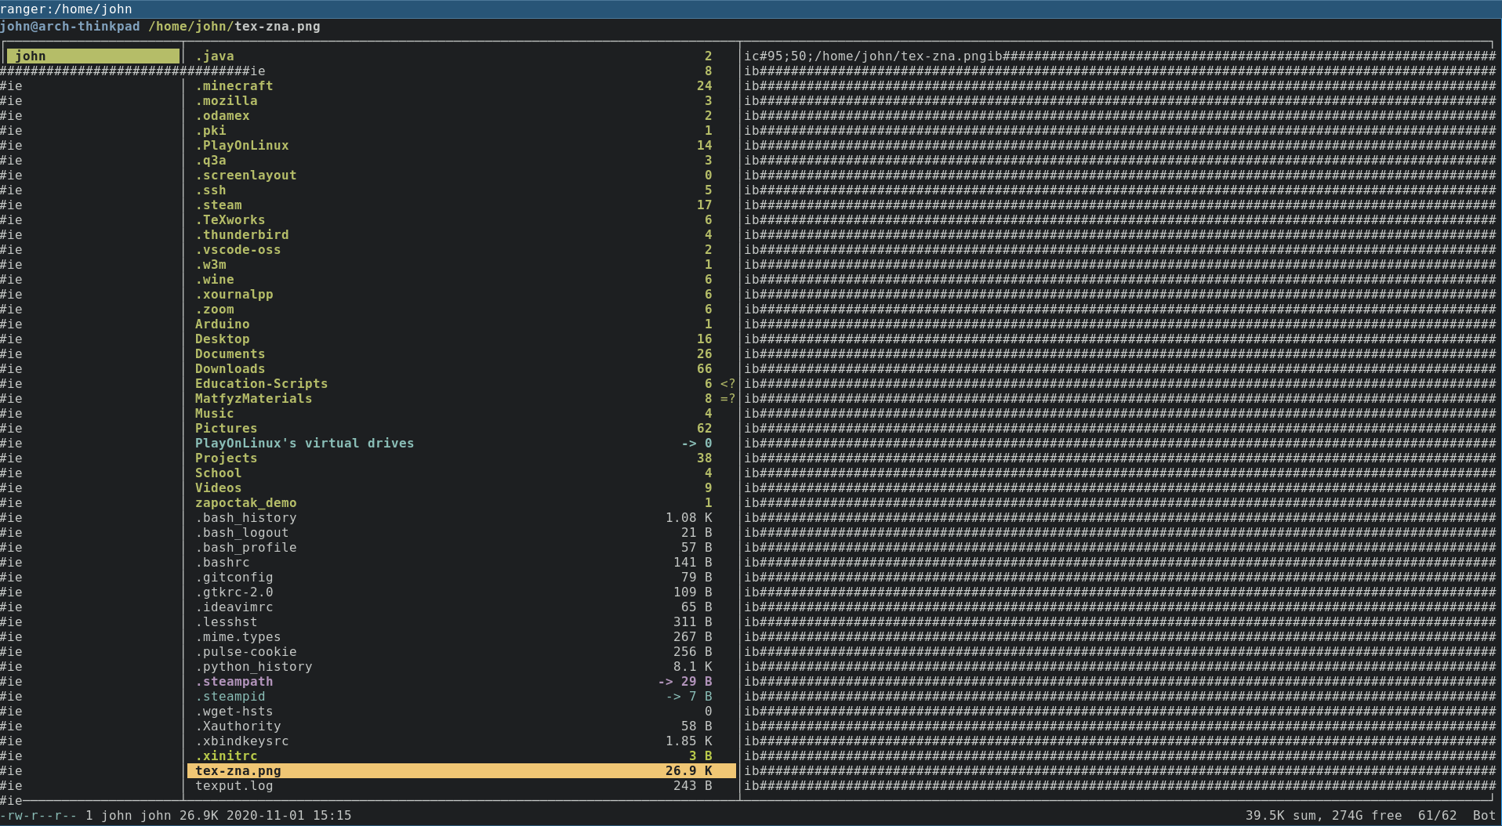Select the texput.log file
The width and height of the screenshot is (1502, 826).
click(461, 785)
